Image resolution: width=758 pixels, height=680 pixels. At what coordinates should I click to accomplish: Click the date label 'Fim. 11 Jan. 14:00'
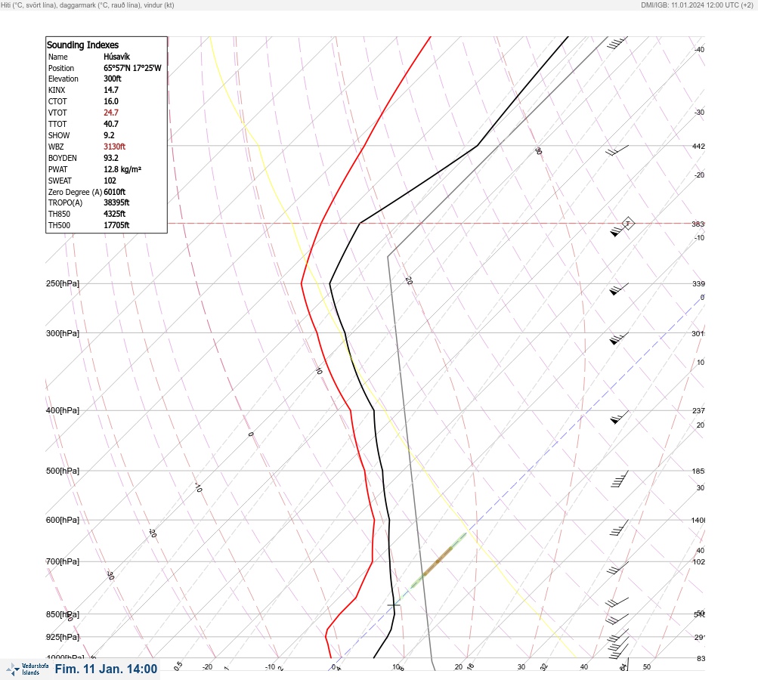pos(106,669)
